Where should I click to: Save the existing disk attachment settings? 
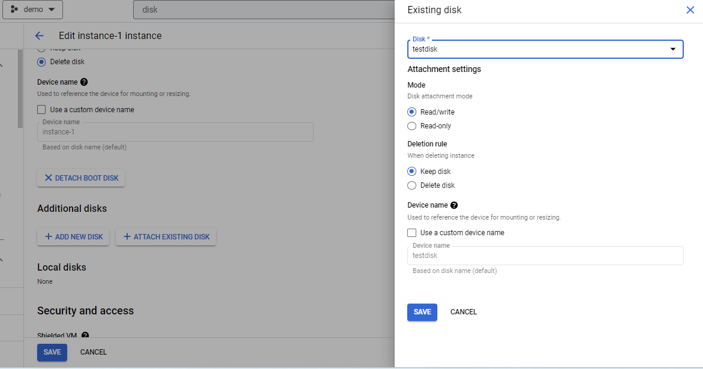pos(422,312)
